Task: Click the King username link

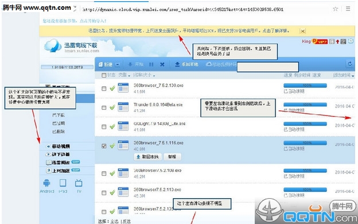Action: pos(306,41)
